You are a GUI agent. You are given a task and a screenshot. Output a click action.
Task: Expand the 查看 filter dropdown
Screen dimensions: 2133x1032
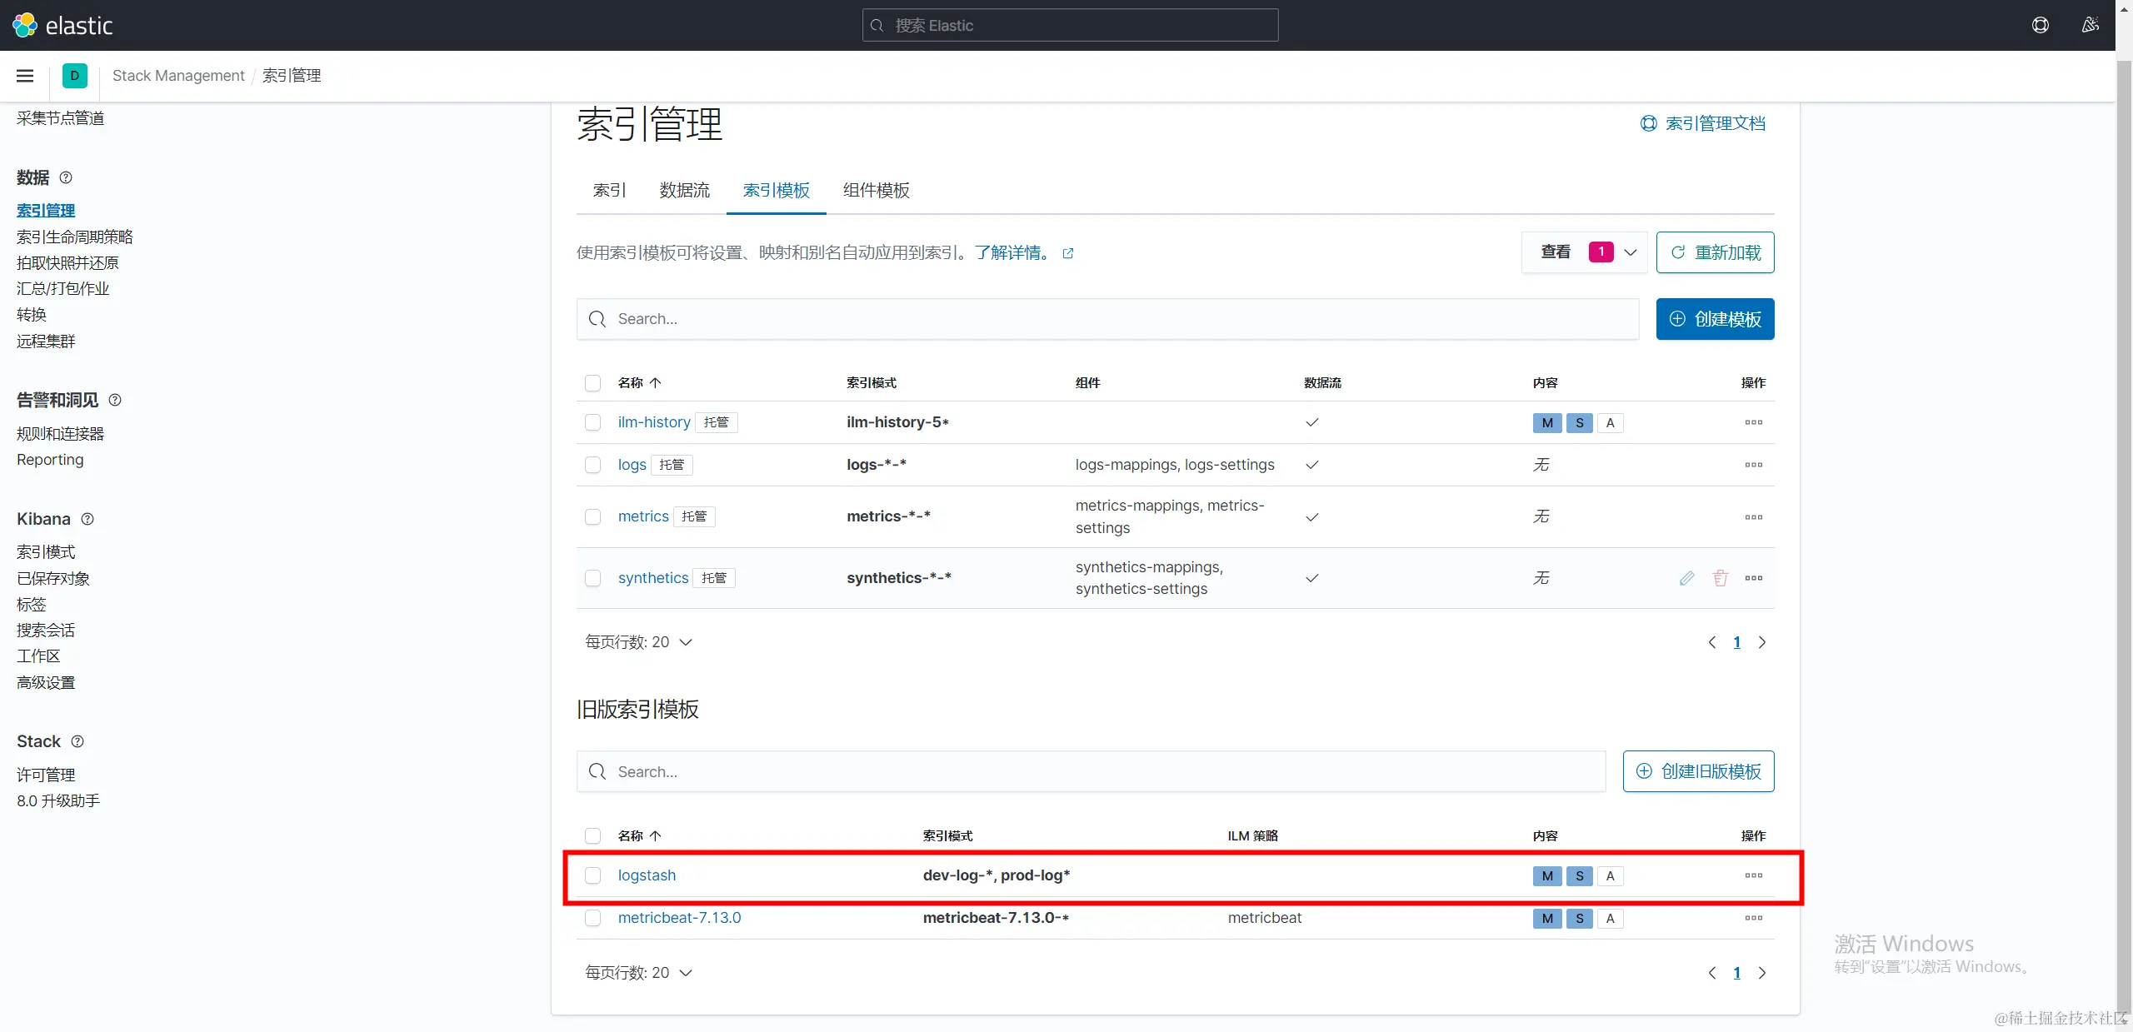point(1584,252)
